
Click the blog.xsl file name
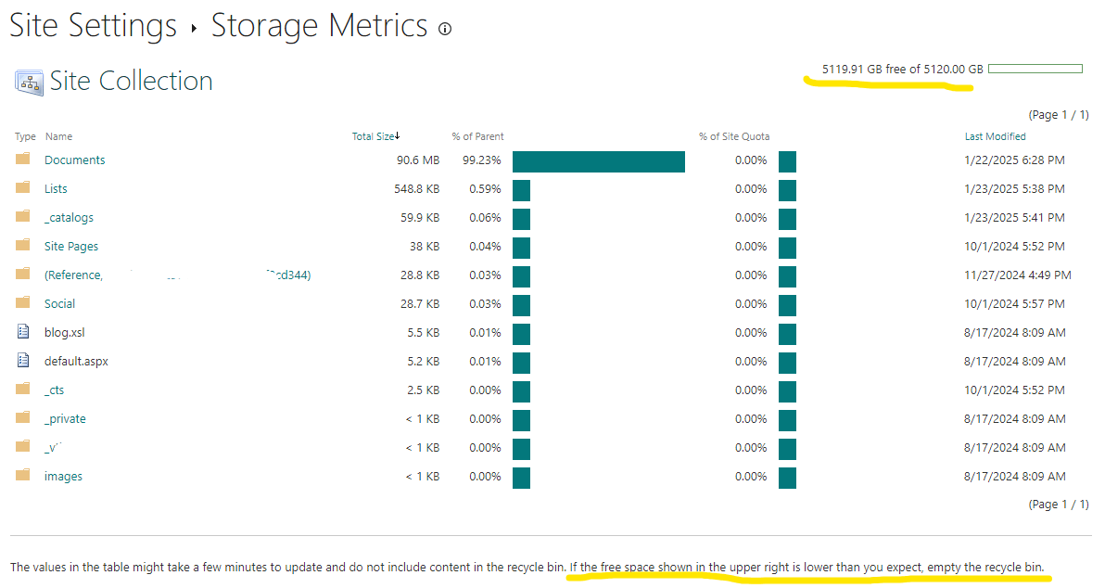[65, 333]
